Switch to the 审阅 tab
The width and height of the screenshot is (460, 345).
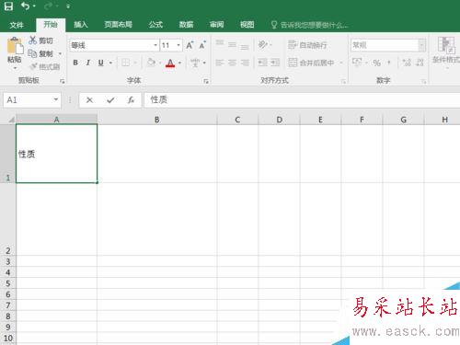216,25
